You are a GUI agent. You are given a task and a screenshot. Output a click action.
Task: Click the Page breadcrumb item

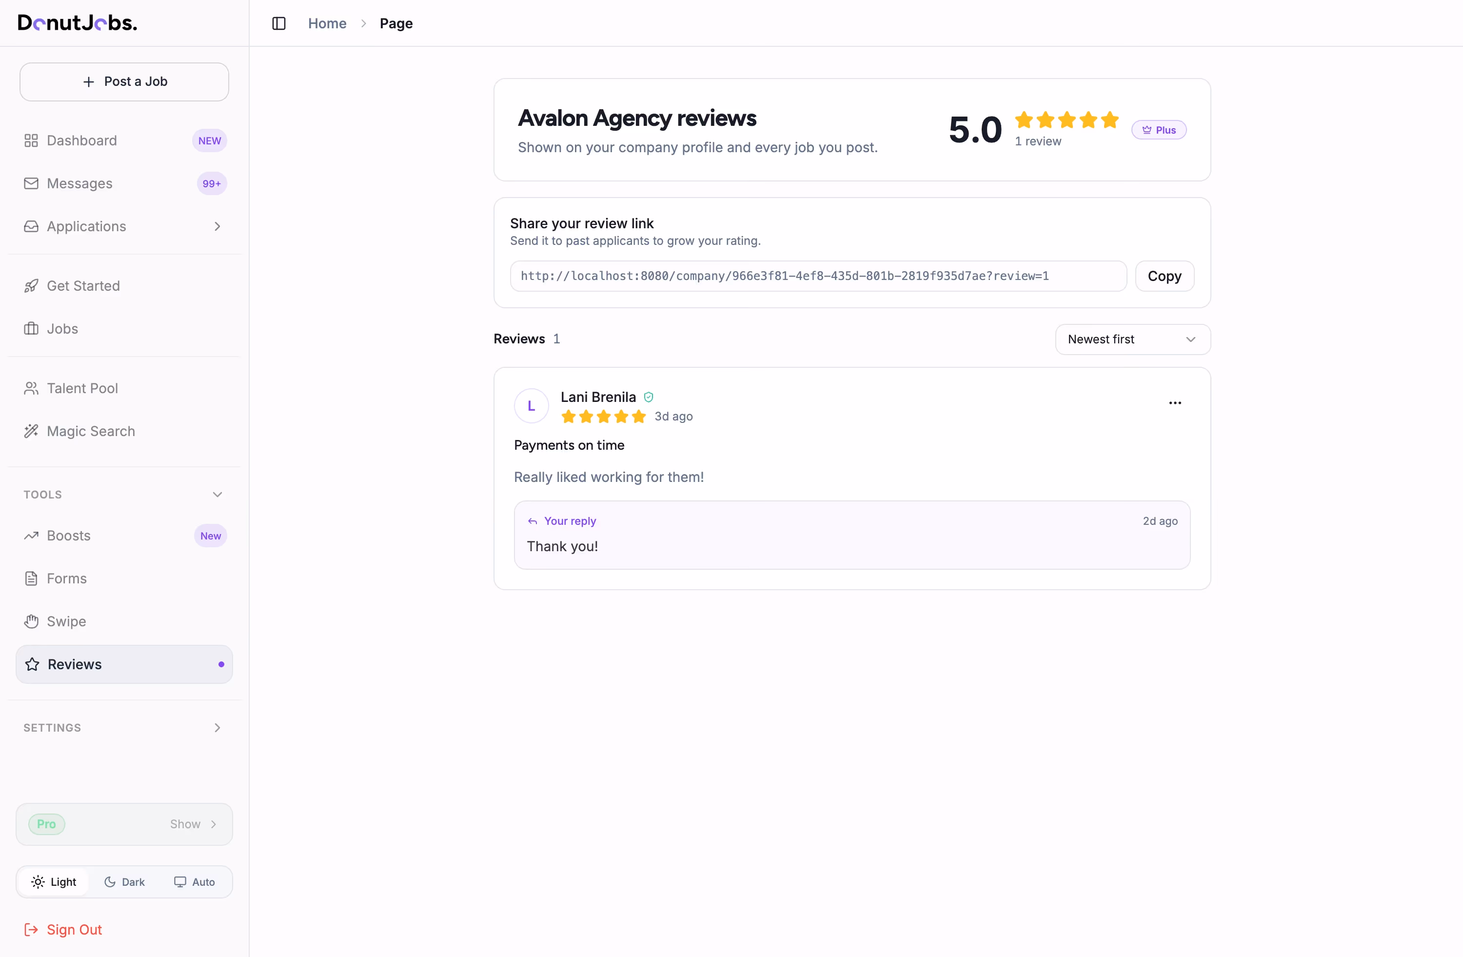pos(396,23)
